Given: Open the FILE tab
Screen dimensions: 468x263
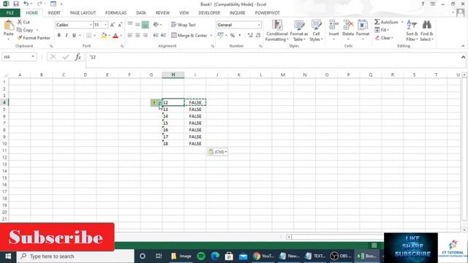Looking at the screenshot, I should pyautogui.click(x=10, y=13).
